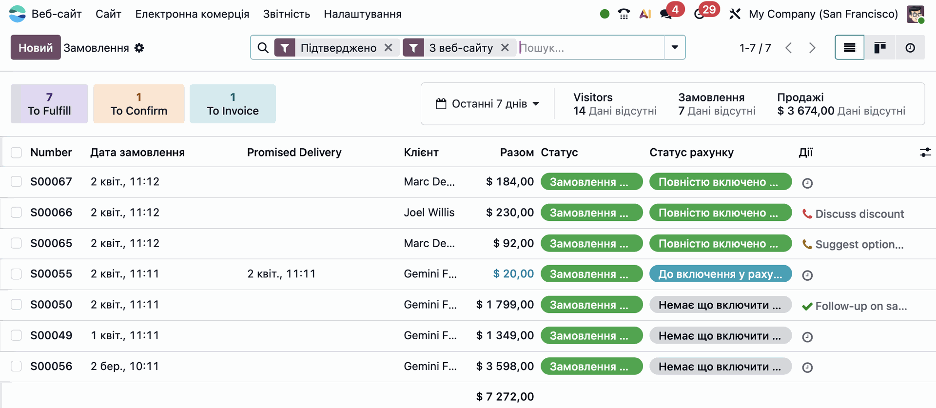
Task: Open the debug tools wrench icon
Action: click(x=735, y=14)
